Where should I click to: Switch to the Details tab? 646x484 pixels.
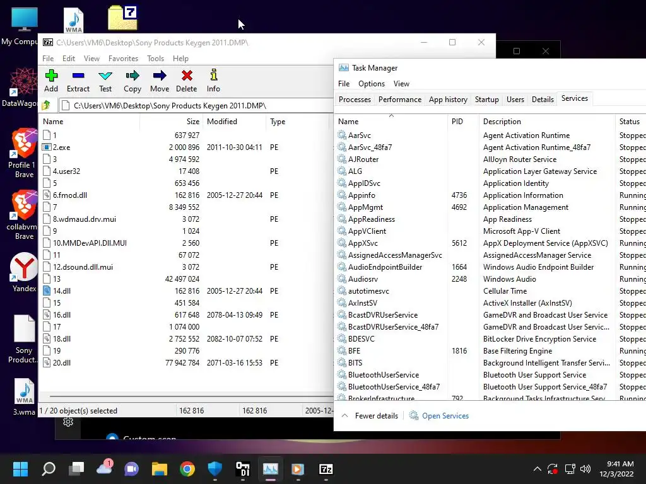tap(543, 99)
